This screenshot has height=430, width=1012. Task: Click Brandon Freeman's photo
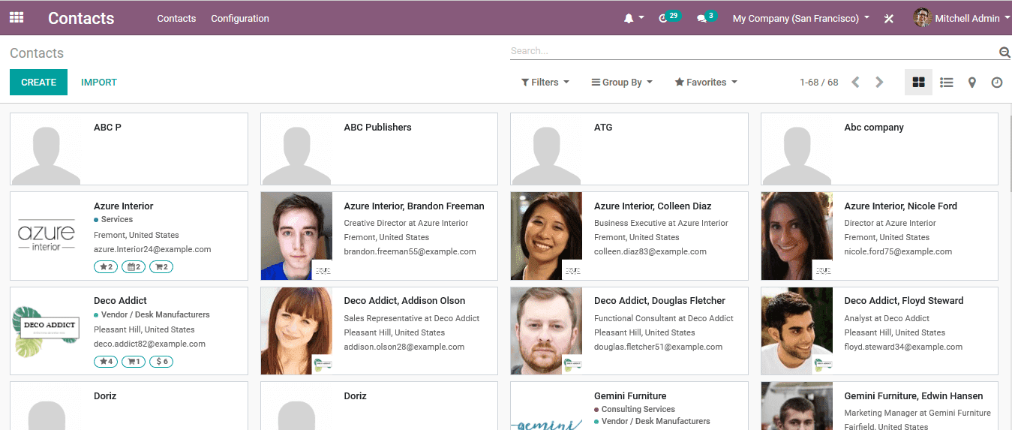click(x=296, y=236)
